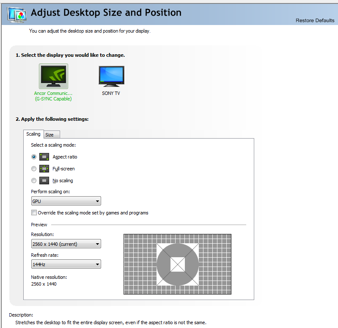Choose the Aspect ratio radio button
The image size is (338, 328).
(x=34, y=157)
